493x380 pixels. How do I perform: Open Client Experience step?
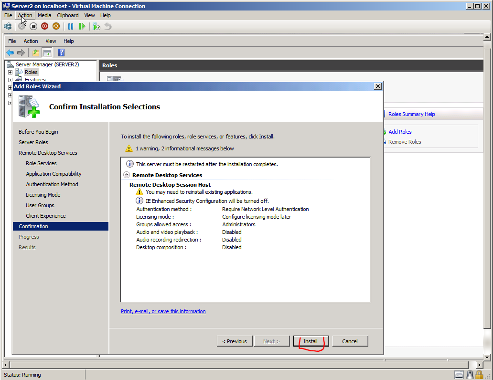[46, 216]
